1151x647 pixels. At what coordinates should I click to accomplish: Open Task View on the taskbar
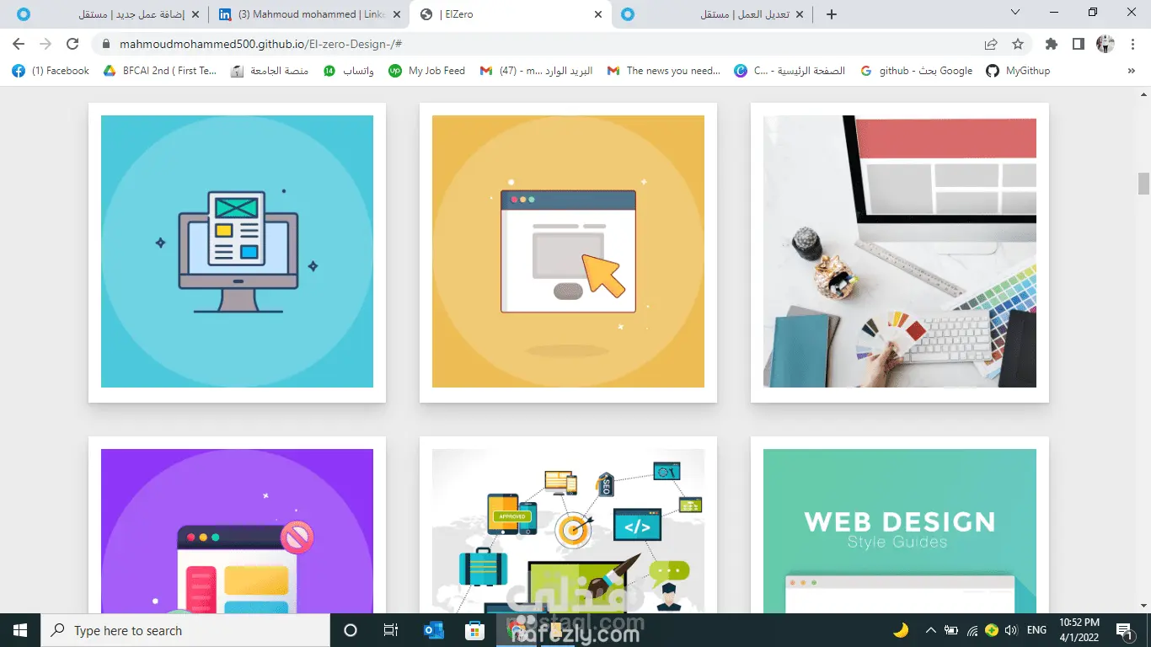(x=391, y=630)
